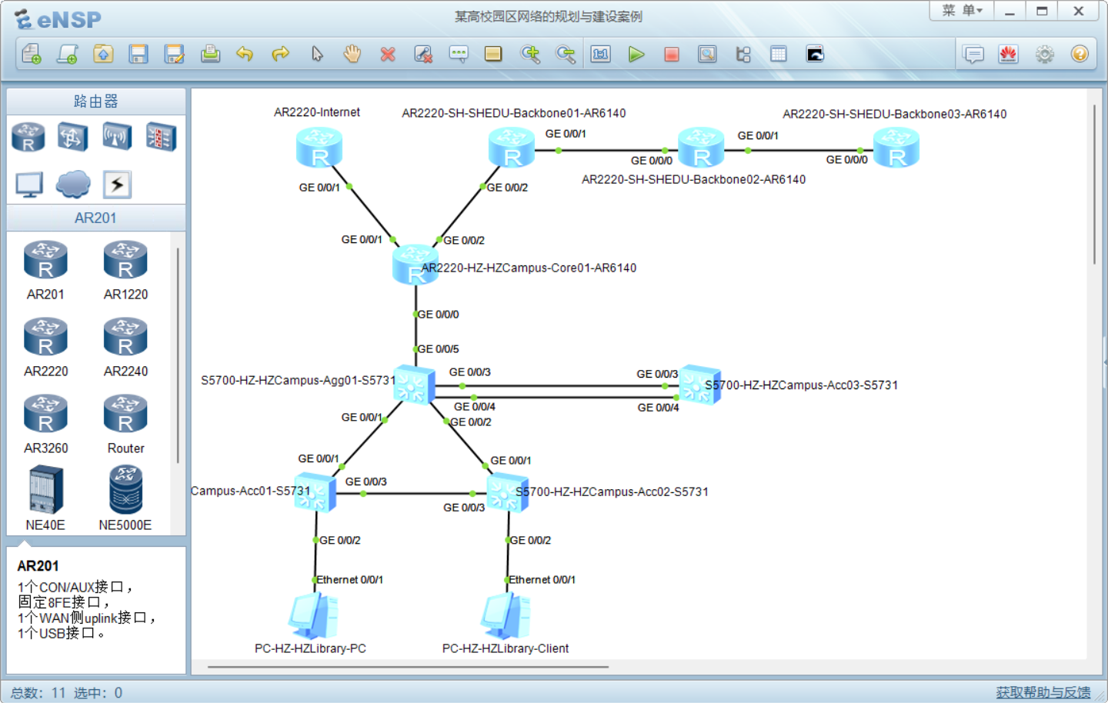Stop devices with red square icon

672,54
